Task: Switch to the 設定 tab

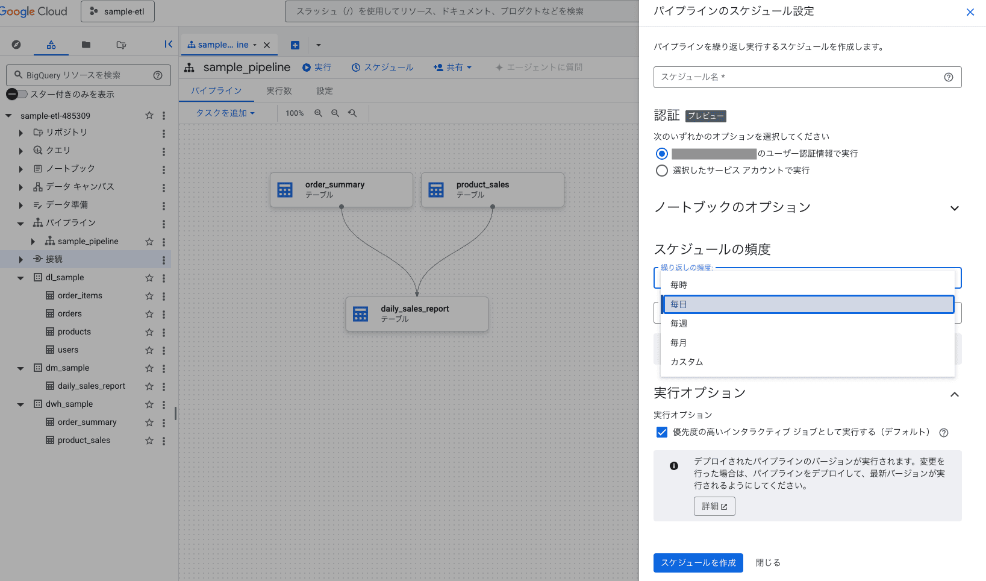Action: (x=325, y=90)
